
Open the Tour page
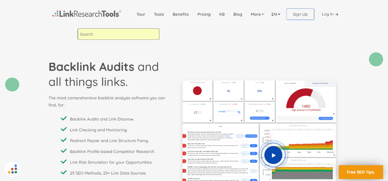pos(141,14)
